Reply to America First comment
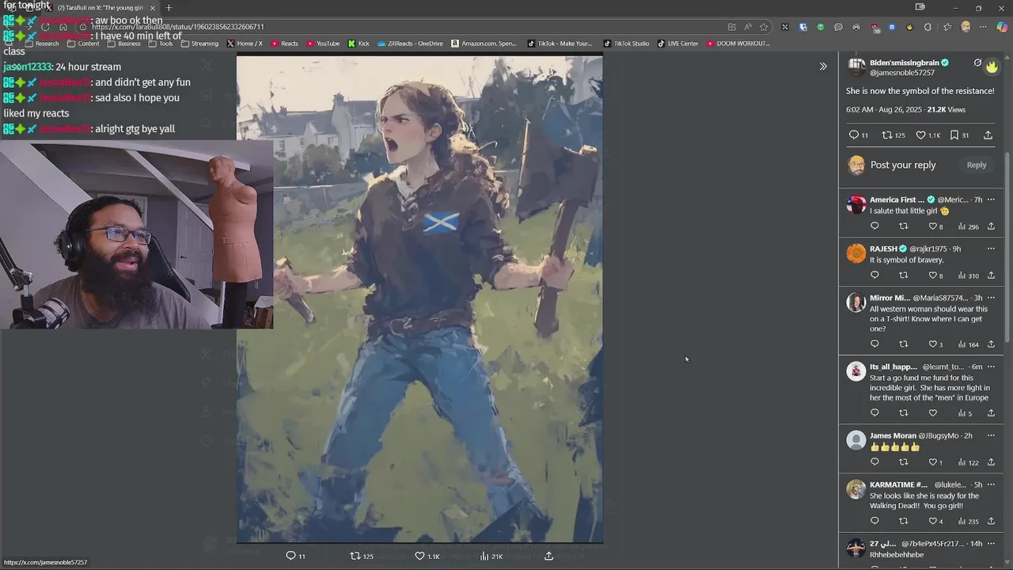Screen dimensions: 1013x570 (875, 226)
